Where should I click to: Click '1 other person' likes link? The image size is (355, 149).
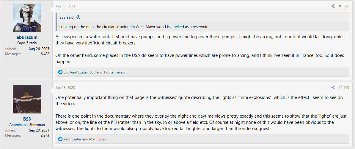pos(115,72)
